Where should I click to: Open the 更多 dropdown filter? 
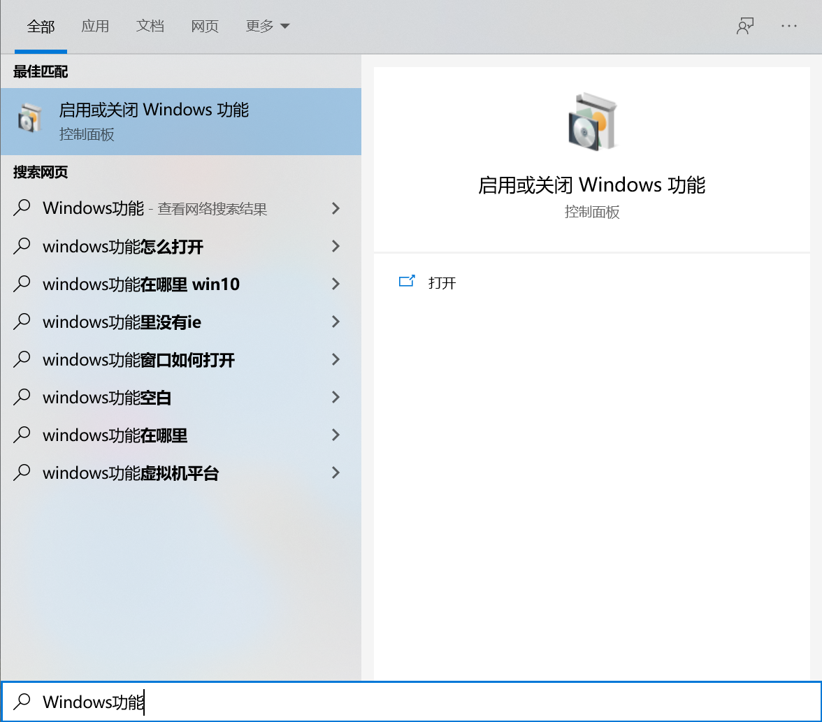tap(267, 26)
